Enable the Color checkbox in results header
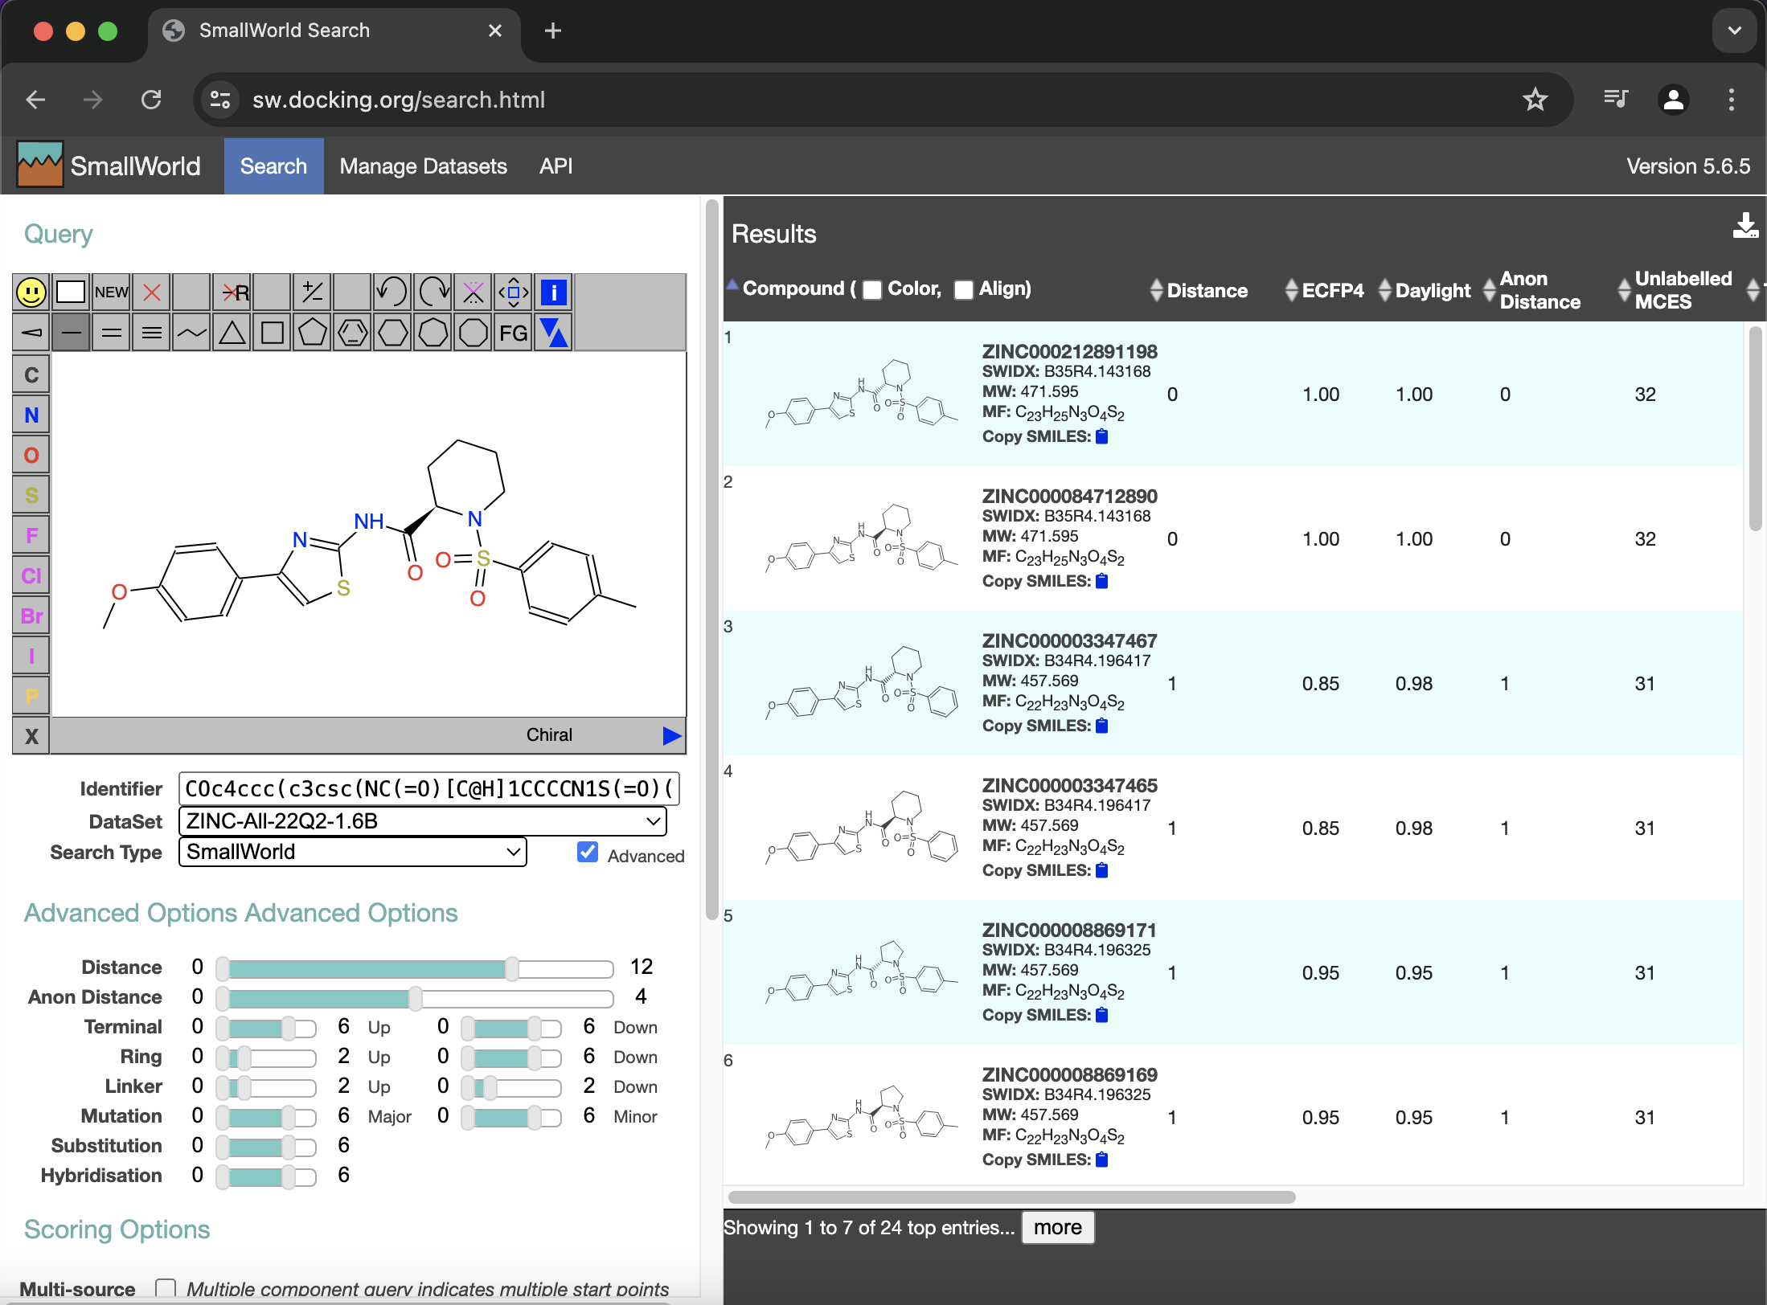The image size is (1767, 1305). click(872, 290)
